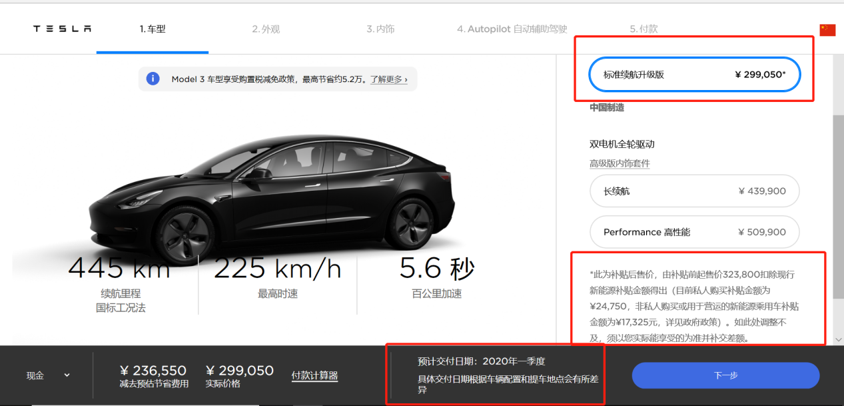The height and width of the screenshot is (406, 844).
Task: Click the 下一步 button
Action: click(725, 375)
